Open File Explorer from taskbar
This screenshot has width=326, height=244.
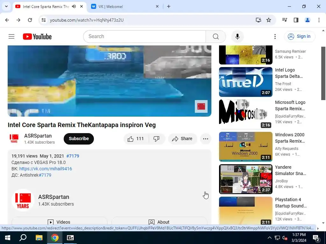39,238
